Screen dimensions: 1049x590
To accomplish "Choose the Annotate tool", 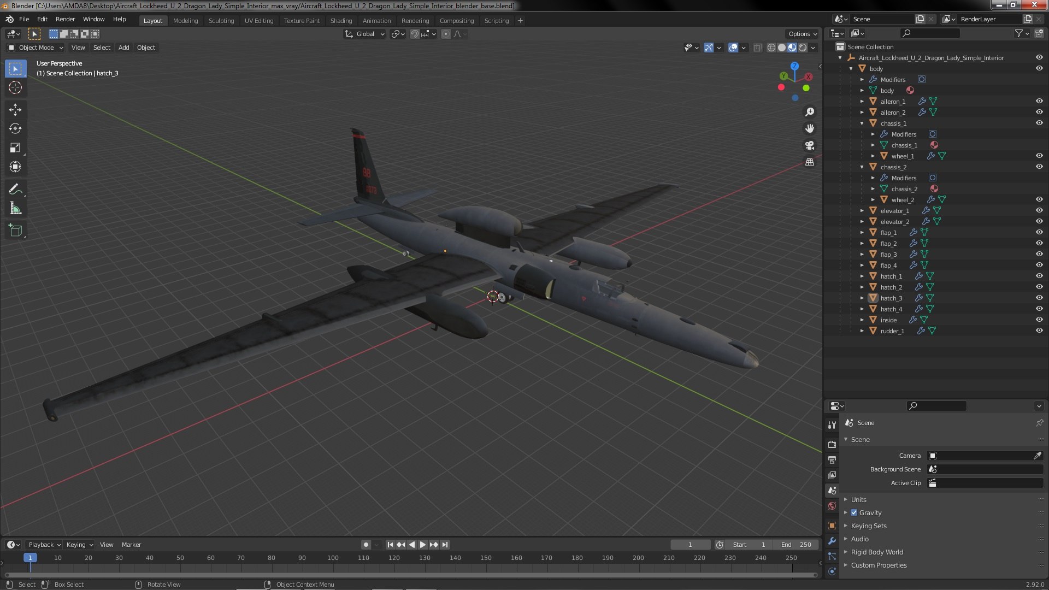I will [x=15, y=190].
